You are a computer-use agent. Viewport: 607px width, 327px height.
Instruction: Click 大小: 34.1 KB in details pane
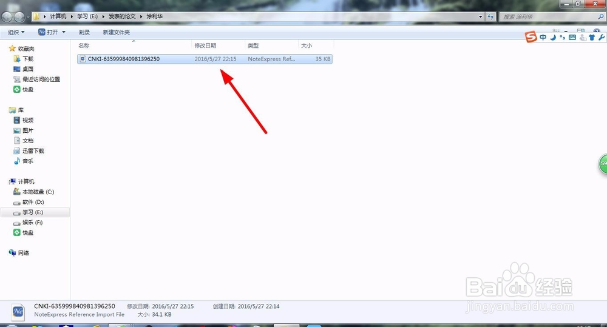154,314
